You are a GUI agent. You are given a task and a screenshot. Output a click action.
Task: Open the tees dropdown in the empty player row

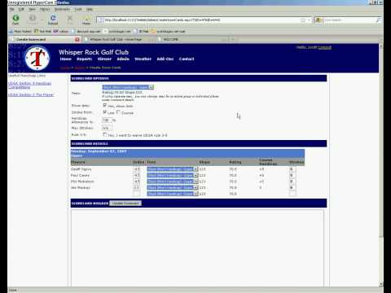pos(173,194)
